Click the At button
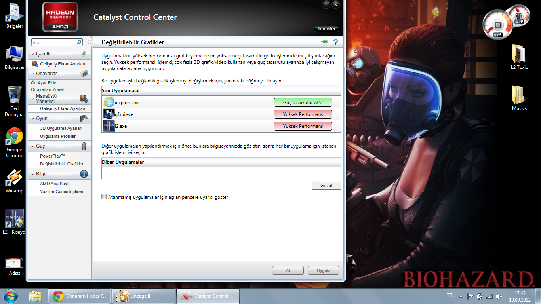This screenshot has height=304, width=541. point(288,271)
